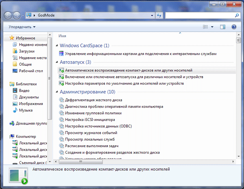The image size is (244, 189).
Task: Click the Refresh button next to address bar
Action: [x=159, y=15]
